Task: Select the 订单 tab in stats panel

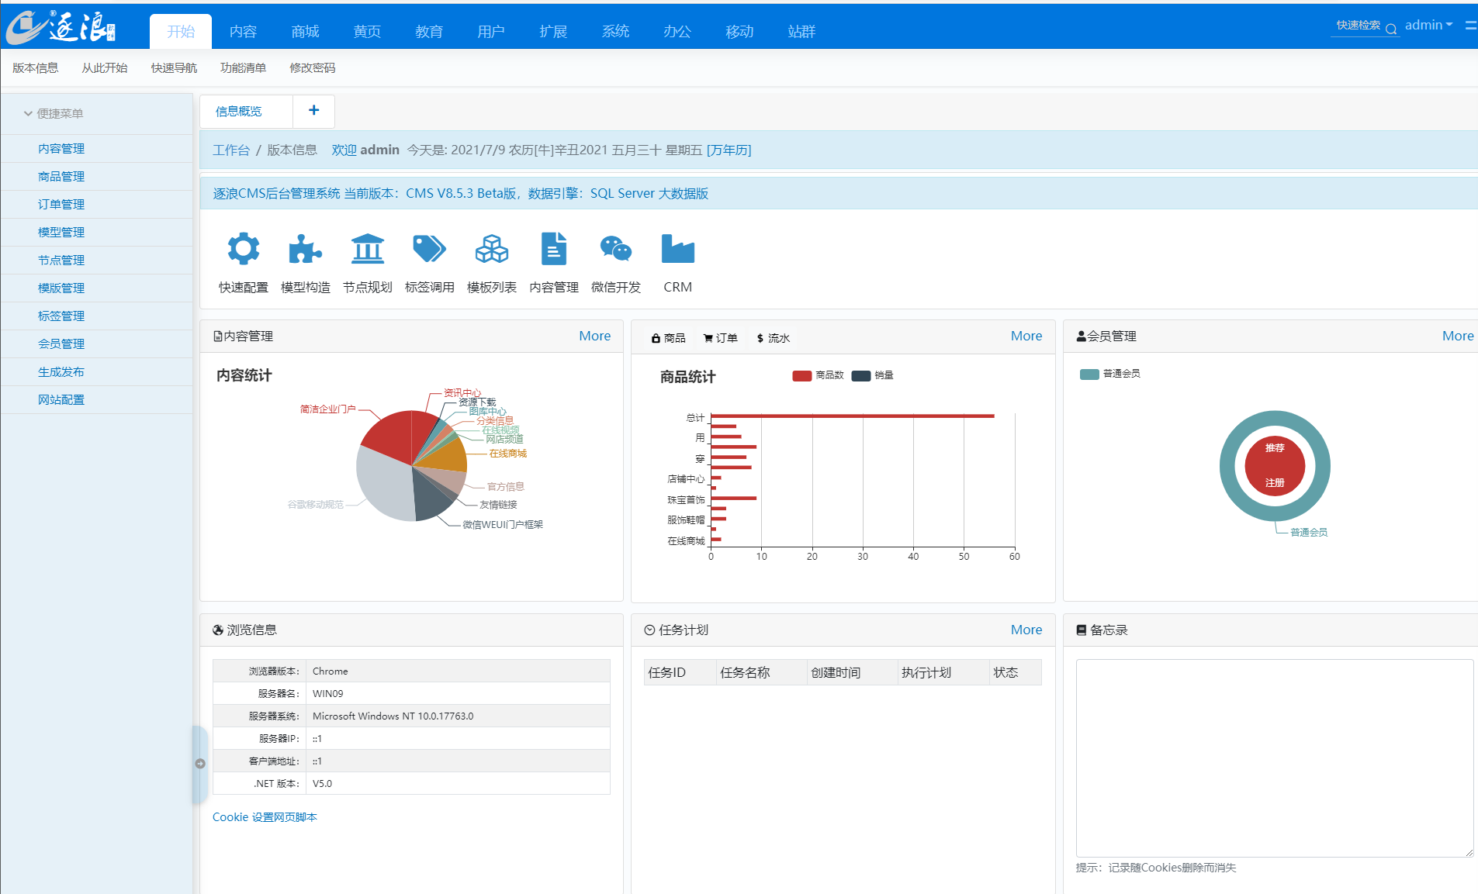Action: pos(720,338)
